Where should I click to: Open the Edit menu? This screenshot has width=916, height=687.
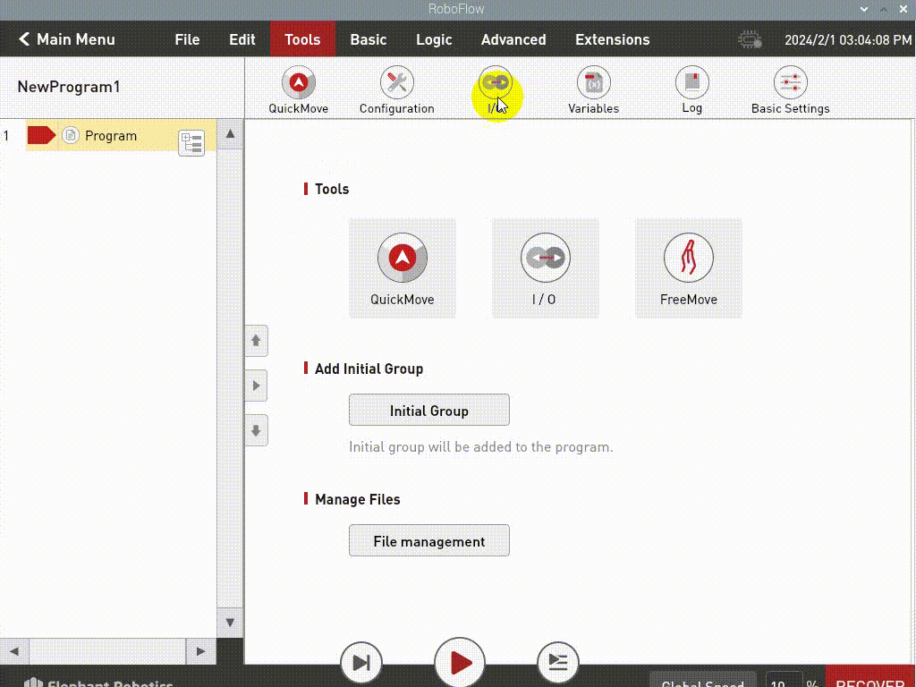tap(242, 39)
